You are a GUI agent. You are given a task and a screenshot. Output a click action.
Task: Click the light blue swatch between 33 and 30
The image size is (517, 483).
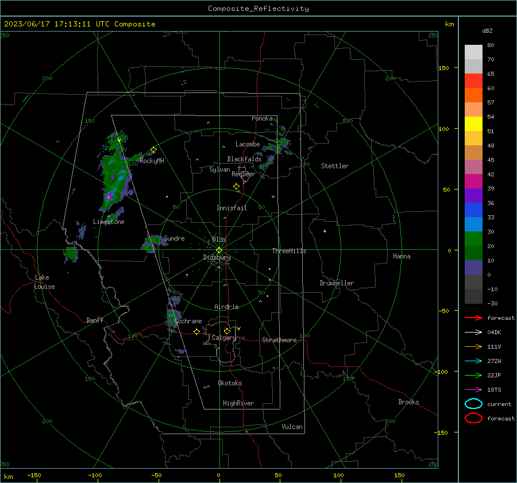tap(473, 225)
